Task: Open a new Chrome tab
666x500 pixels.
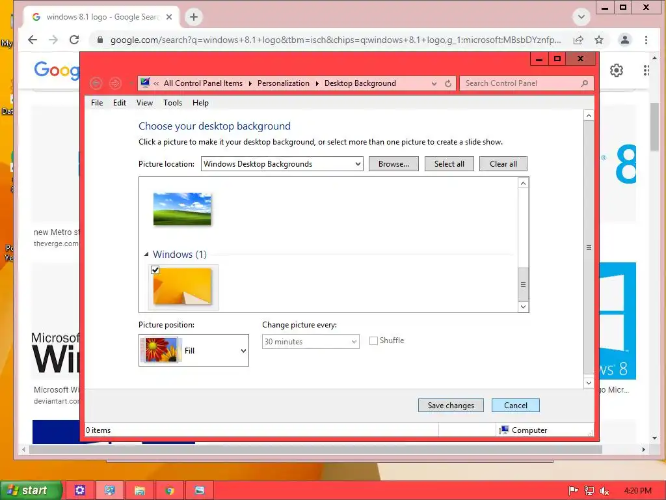Action: click(194, 17)
